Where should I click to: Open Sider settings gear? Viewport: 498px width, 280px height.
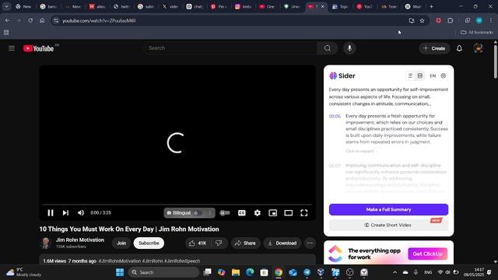(444, 76)
